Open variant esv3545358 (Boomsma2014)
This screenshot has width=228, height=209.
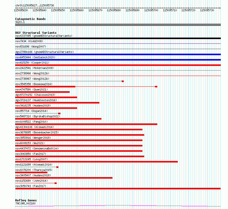pyautogui.click(x=34, y=84)
